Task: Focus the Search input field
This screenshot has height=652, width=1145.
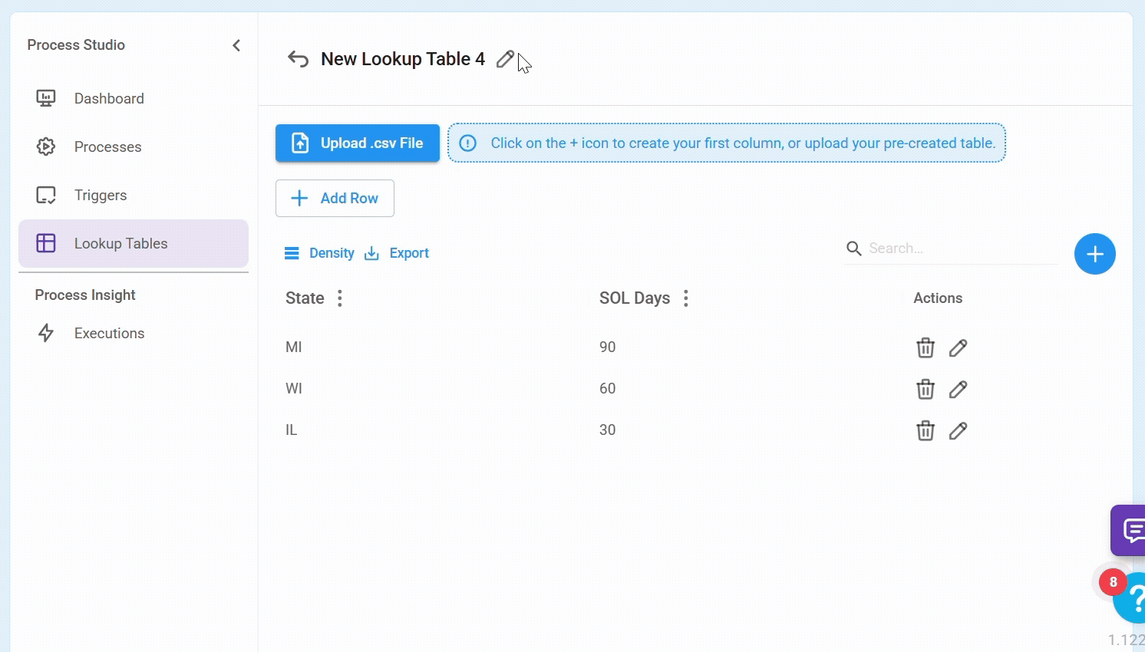Action: 959,249
